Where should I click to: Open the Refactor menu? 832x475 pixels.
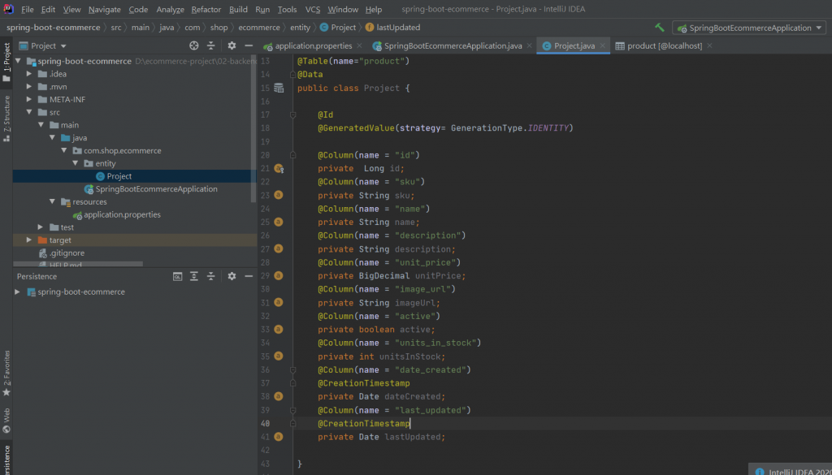pyautogui.click(x=206, y=10)
